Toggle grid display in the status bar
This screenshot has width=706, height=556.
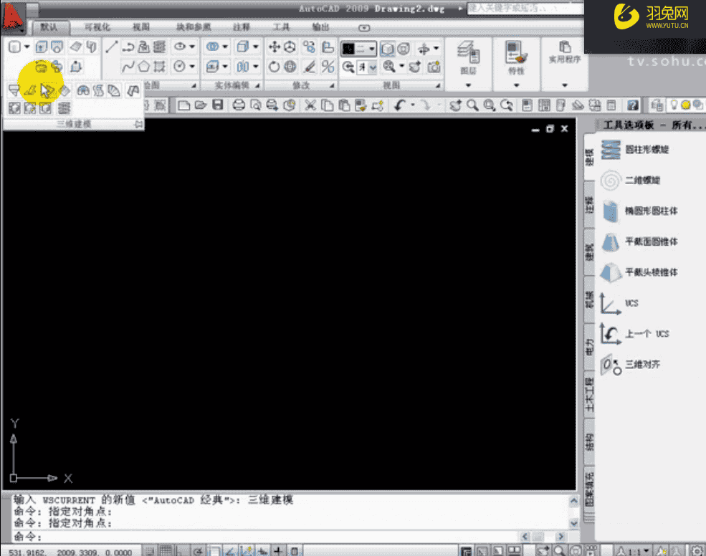coord(165,549)
